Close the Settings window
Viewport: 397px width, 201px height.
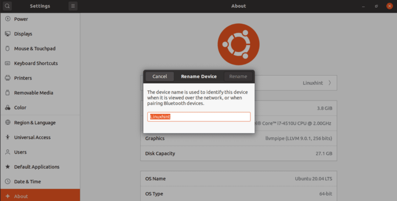point(390,6)
